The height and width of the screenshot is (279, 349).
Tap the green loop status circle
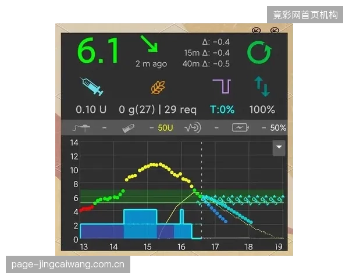click(x=259, y=52)
